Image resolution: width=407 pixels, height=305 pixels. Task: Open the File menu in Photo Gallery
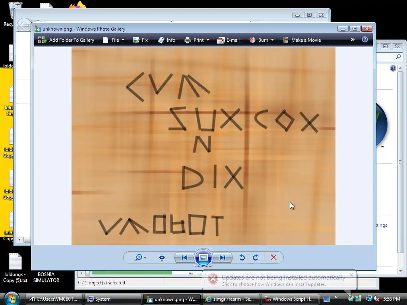click(x=114, y=40)
